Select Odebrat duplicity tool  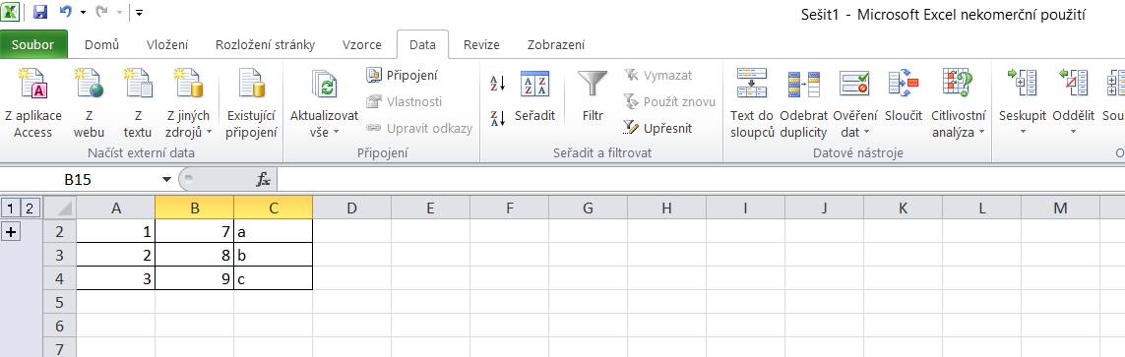[x=803, y=102]
